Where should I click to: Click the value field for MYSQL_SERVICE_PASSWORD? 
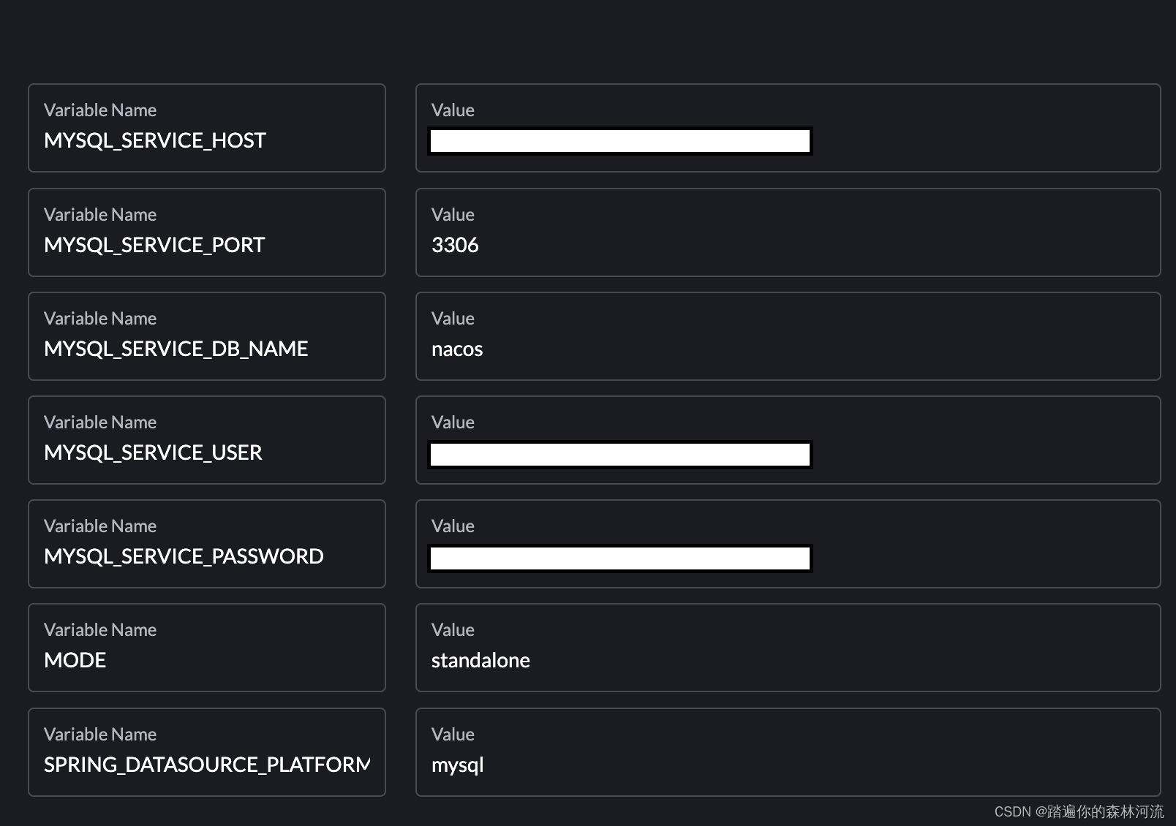788,544
